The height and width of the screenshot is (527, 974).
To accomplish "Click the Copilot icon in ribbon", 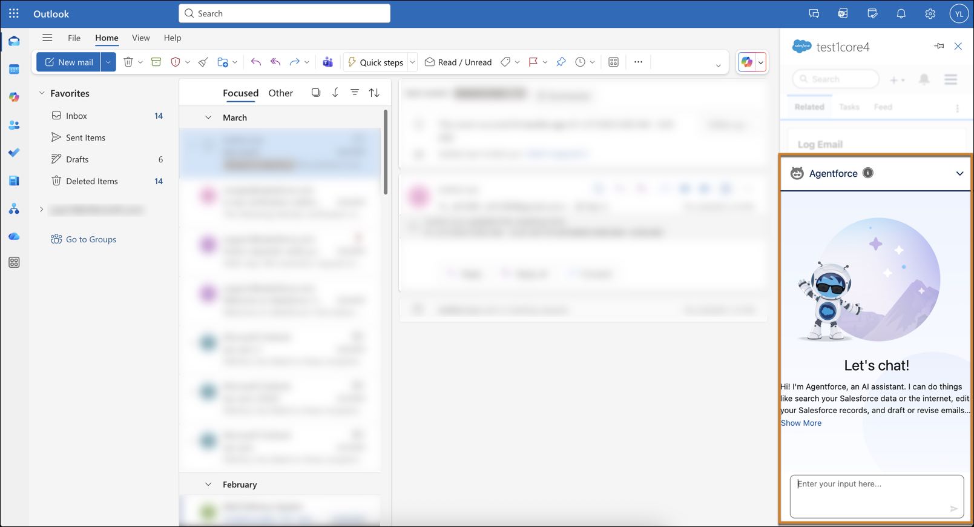I will point(747,62).
